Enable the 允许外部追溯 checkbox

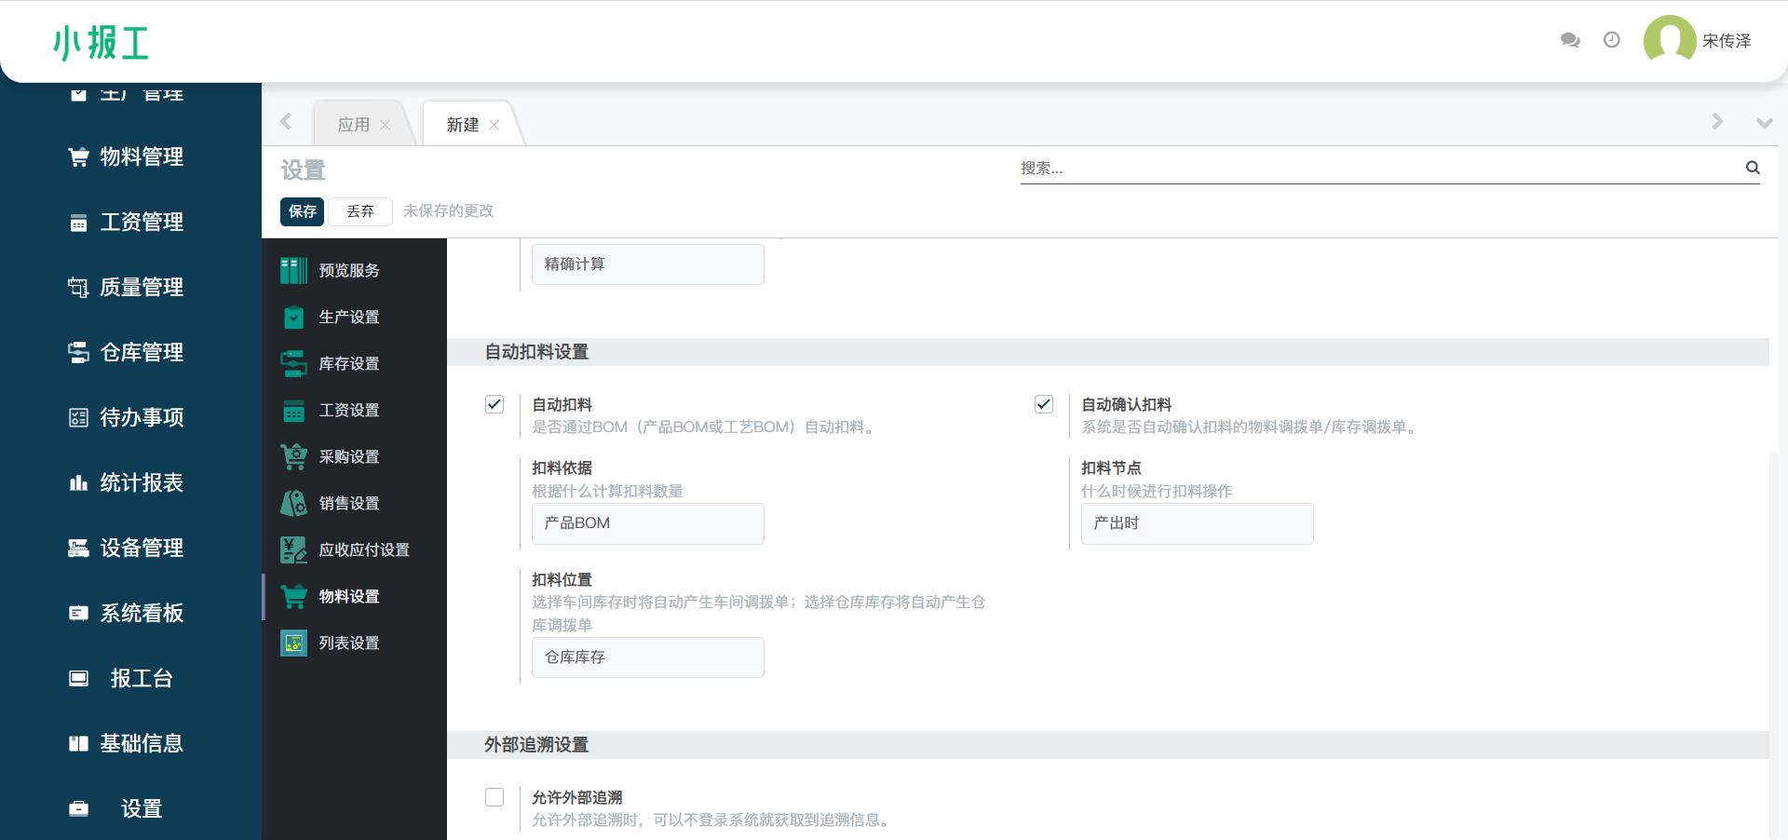494,797
